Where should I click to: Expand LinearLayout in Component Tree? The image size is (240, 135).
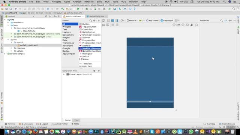[64, 74]
